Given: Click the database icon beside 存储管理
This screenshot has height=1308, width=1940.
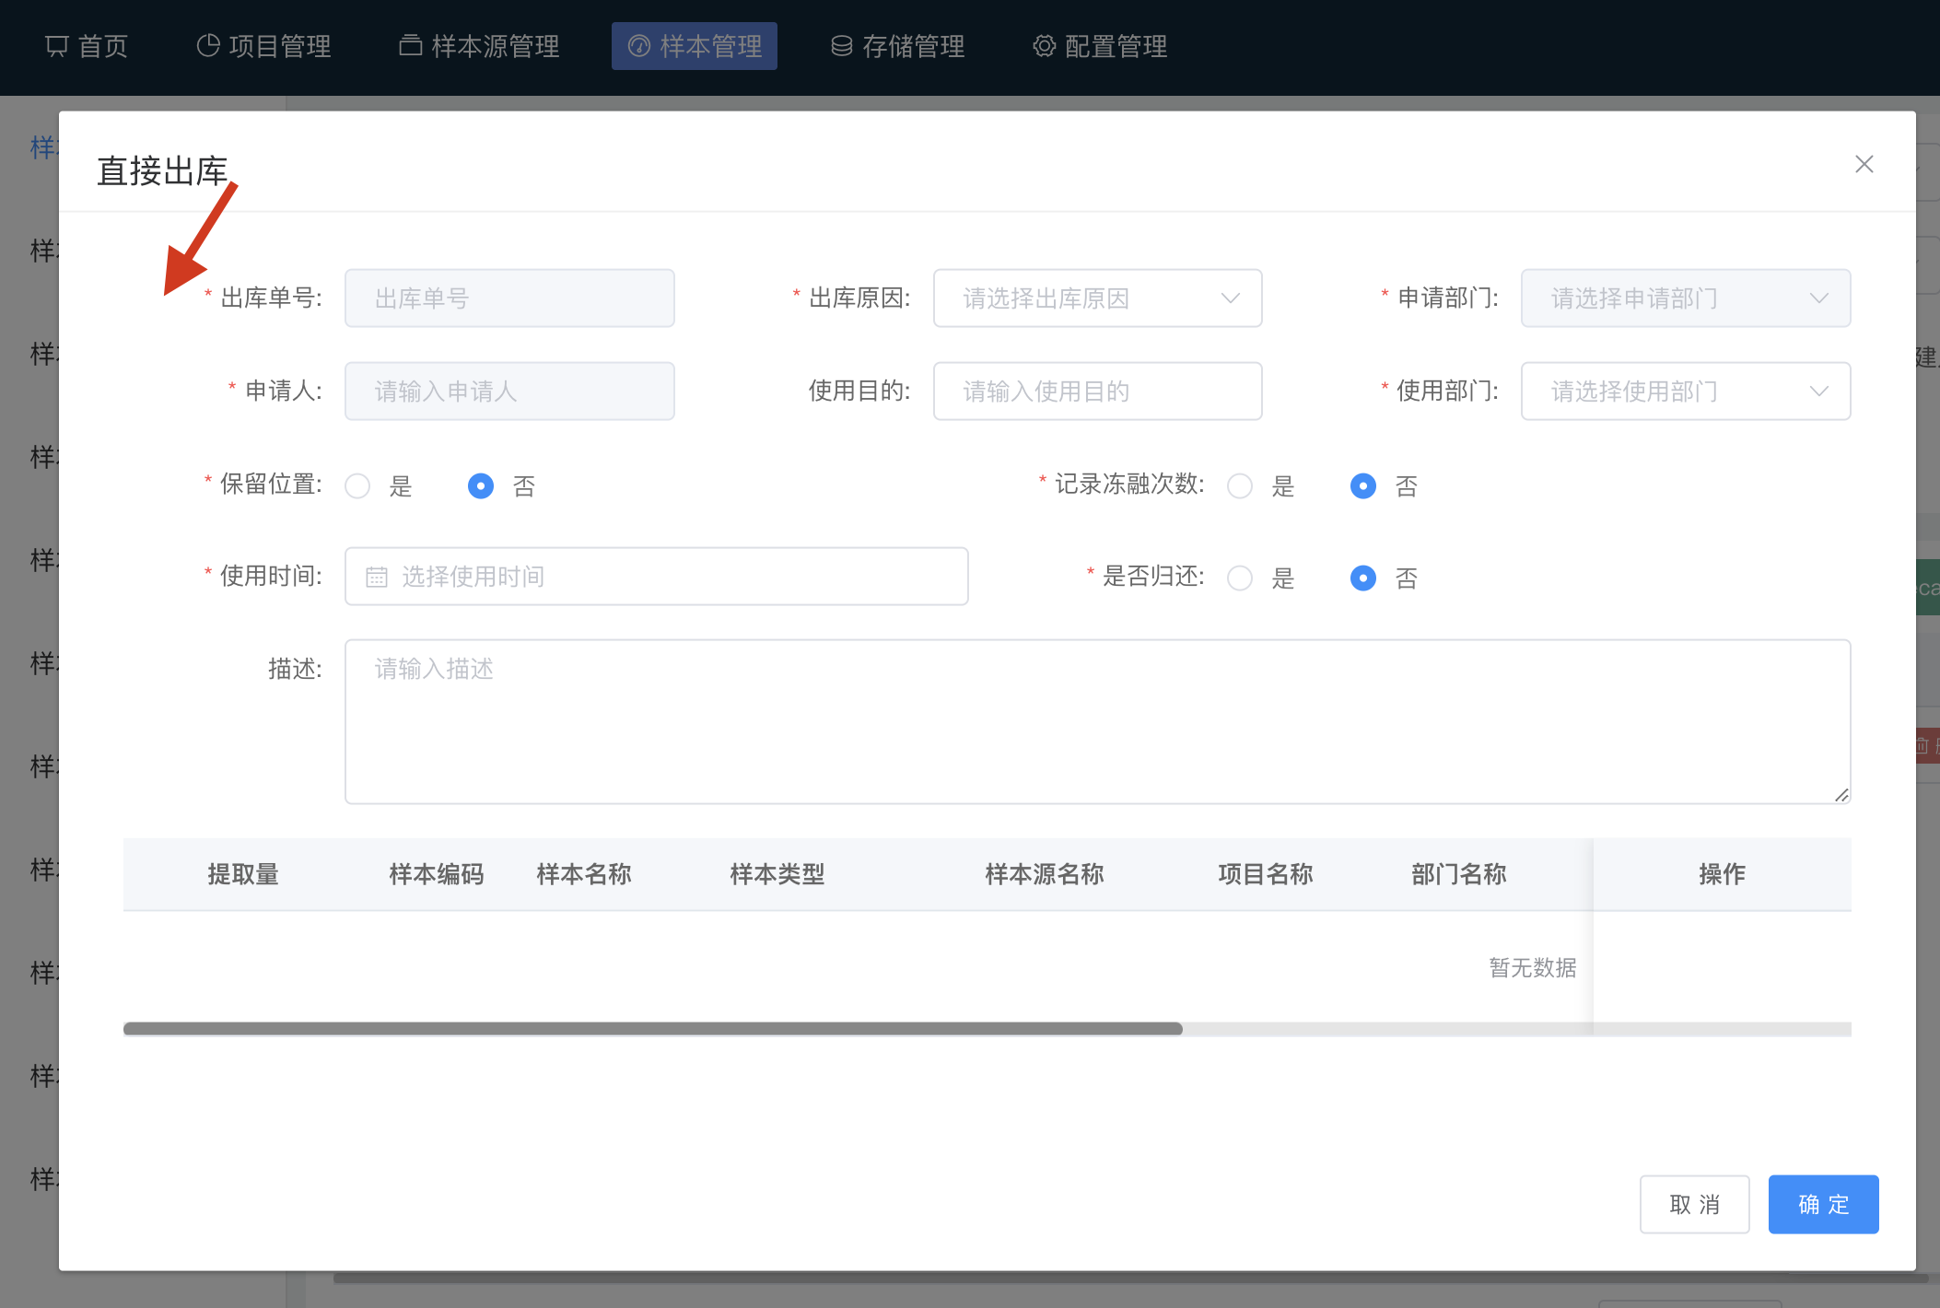Looking at the screenshot, I should [x=841, y=46].
